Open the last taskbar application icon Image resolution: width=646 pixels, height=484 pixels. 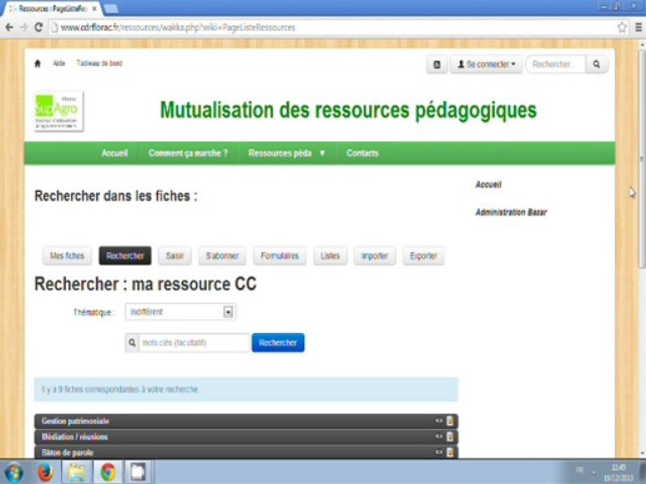coord(139,472)
